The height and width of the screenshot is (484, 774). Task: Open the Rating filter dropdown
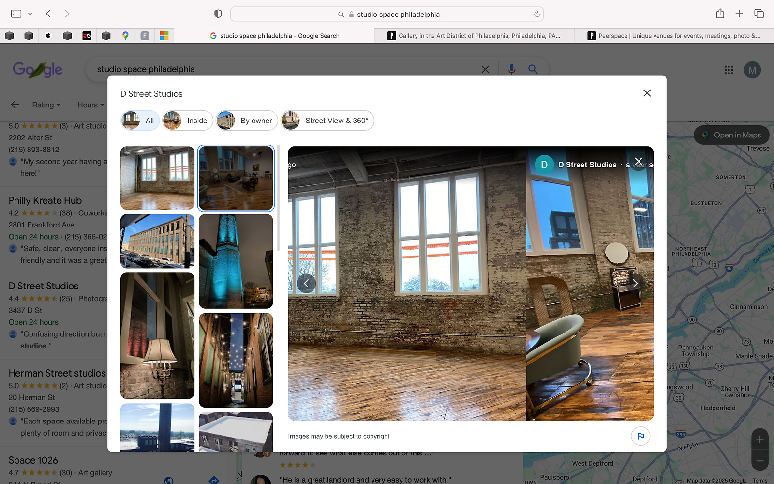[x=46, y=105]
